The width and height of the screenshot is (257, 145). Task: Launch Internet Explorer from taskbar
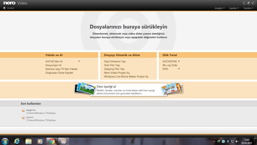[17, 141]
